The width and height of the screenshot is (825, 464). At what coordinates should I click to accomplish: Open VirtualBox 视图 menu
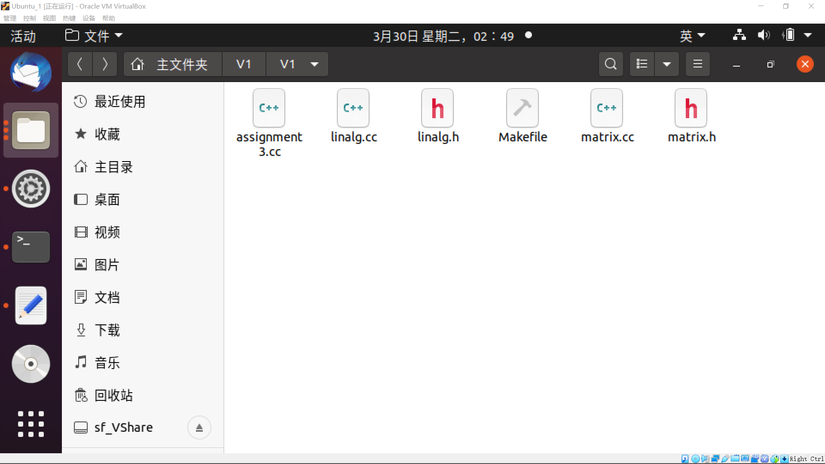[49, 18]
